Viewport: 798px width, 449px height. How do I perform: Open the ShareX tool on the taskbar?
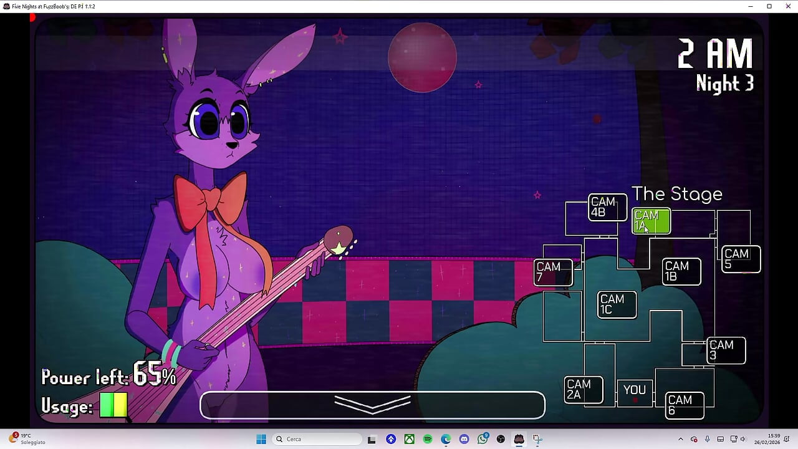tap(537, 439)
